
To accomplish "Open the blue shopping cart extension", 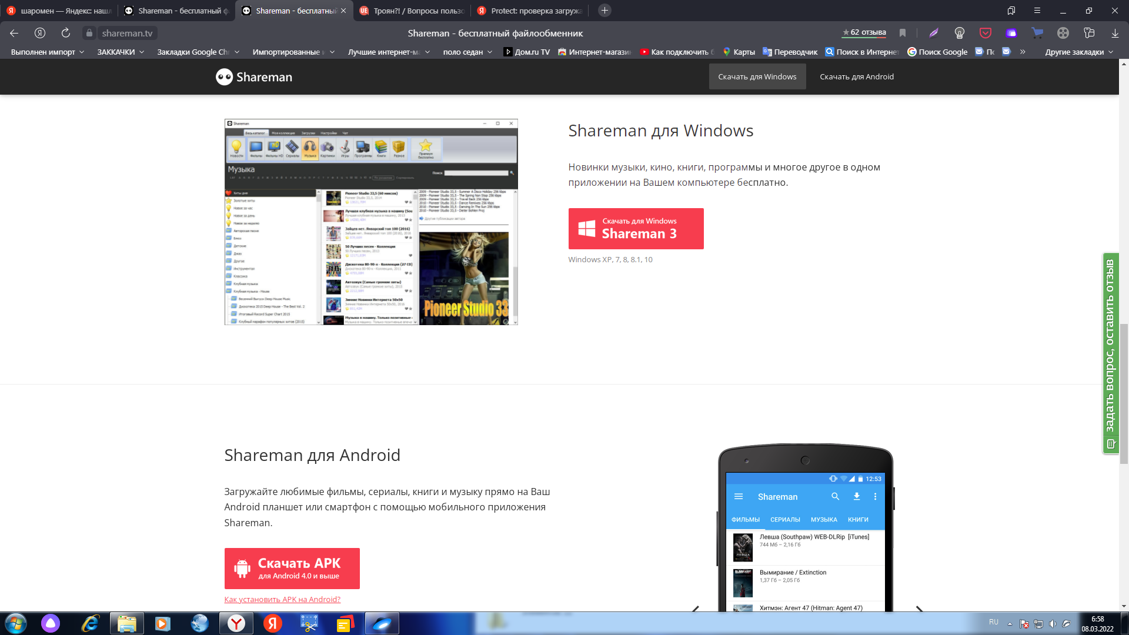I will tap(1037, 34).
